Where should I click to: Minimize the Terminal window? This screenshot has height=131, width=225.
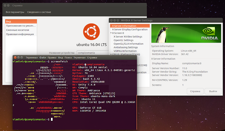[18, 57]
